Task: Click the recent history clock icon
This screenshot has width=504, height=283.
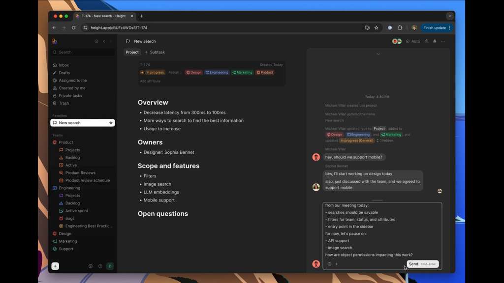Action: point(96,41)
